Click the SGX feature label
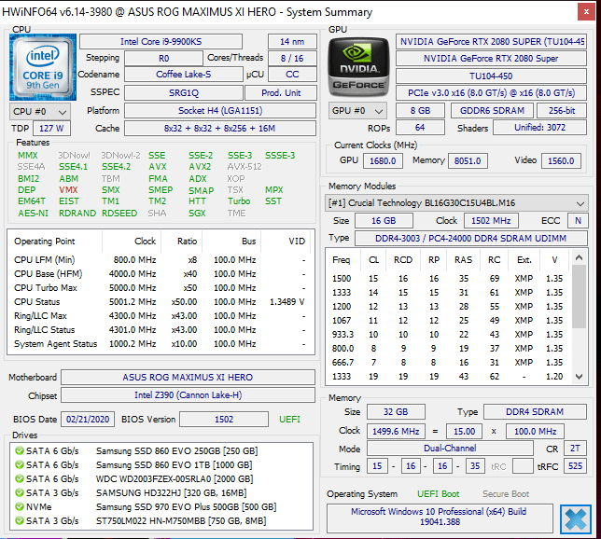Screen dimensions: 601x539 tap(197, 214)
